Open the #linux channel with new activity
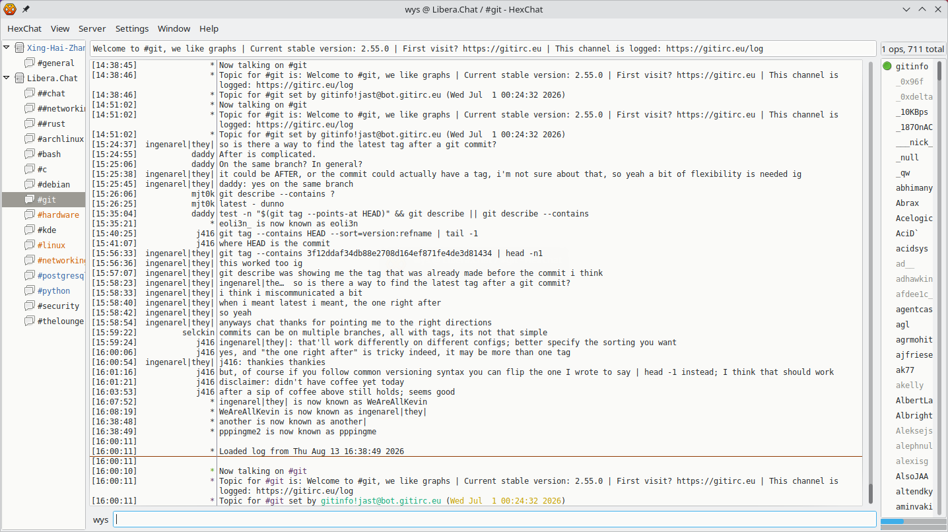Image resolution: width=948 pixels, height=532 pixels. (x=51, y=245)
